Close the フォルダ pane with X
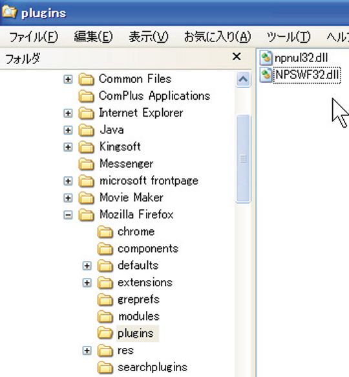Image resolution: width=349 pixels, height=377 pixels. (x=237, y=57)
